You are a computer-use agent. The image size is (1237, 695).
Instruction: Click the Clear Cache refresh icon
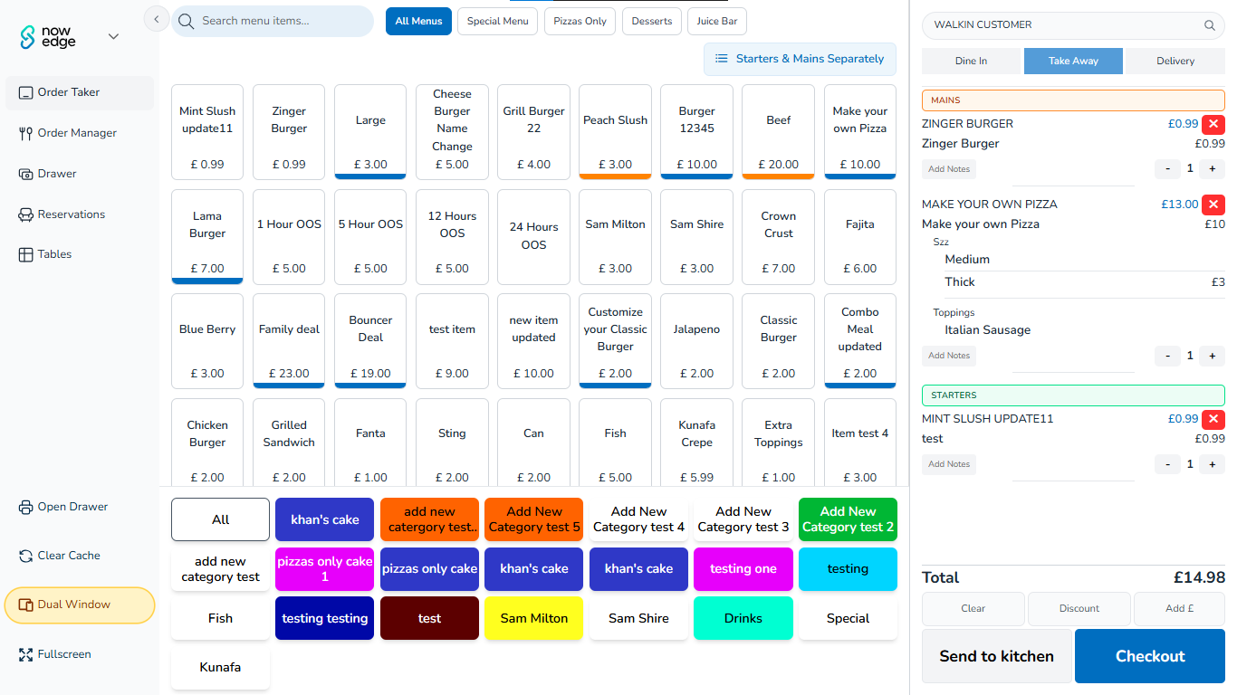pos(25,556)
